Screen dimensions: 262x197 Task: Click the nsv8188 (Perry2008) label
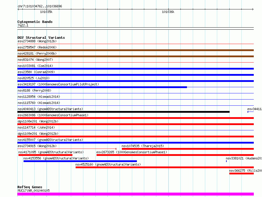click(x=34, y=90)
